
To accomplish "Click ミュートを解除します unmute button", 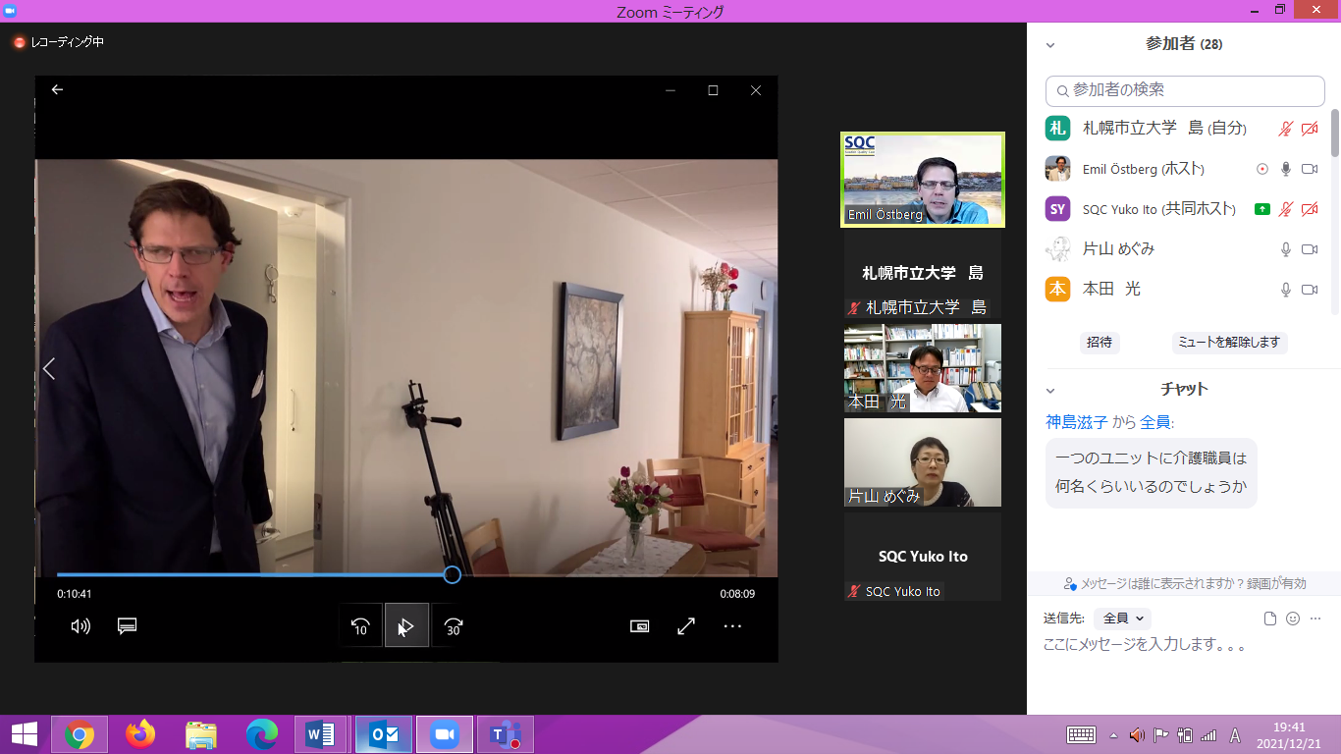I will point(1230,343).
